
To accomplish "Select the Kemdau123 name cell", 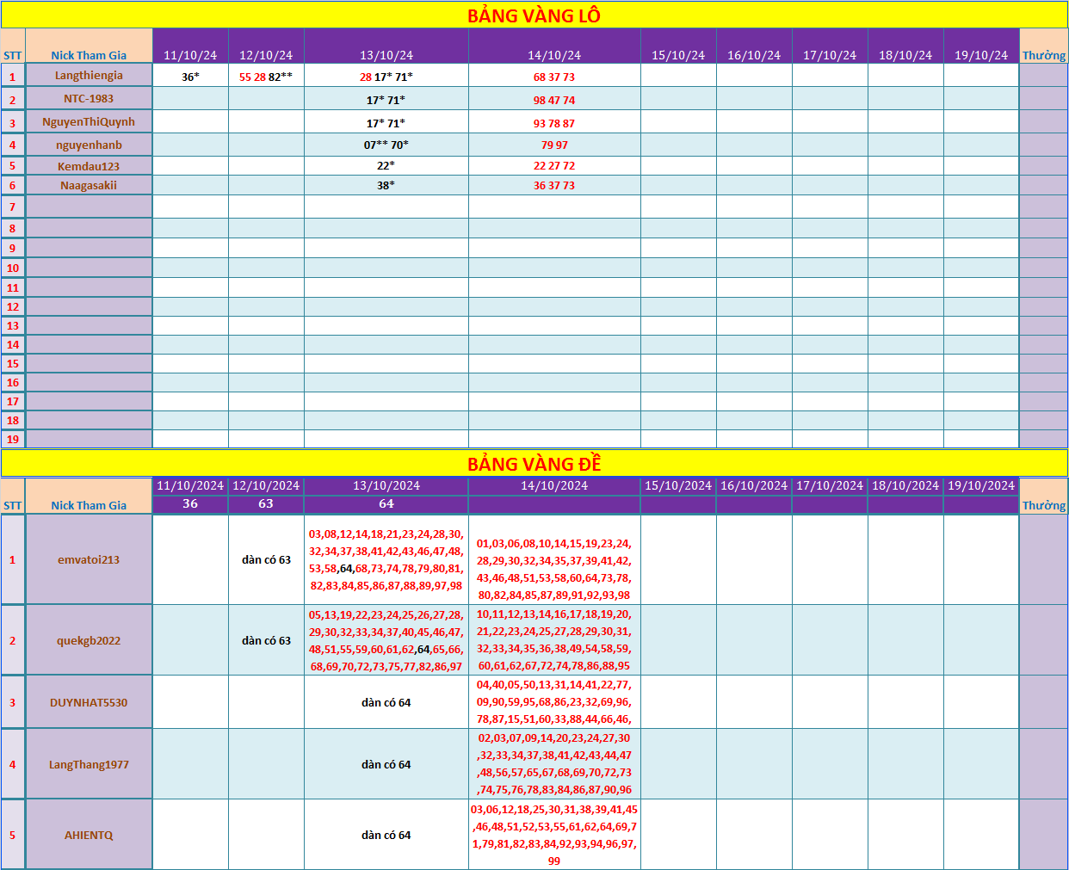I will (89, 166).
